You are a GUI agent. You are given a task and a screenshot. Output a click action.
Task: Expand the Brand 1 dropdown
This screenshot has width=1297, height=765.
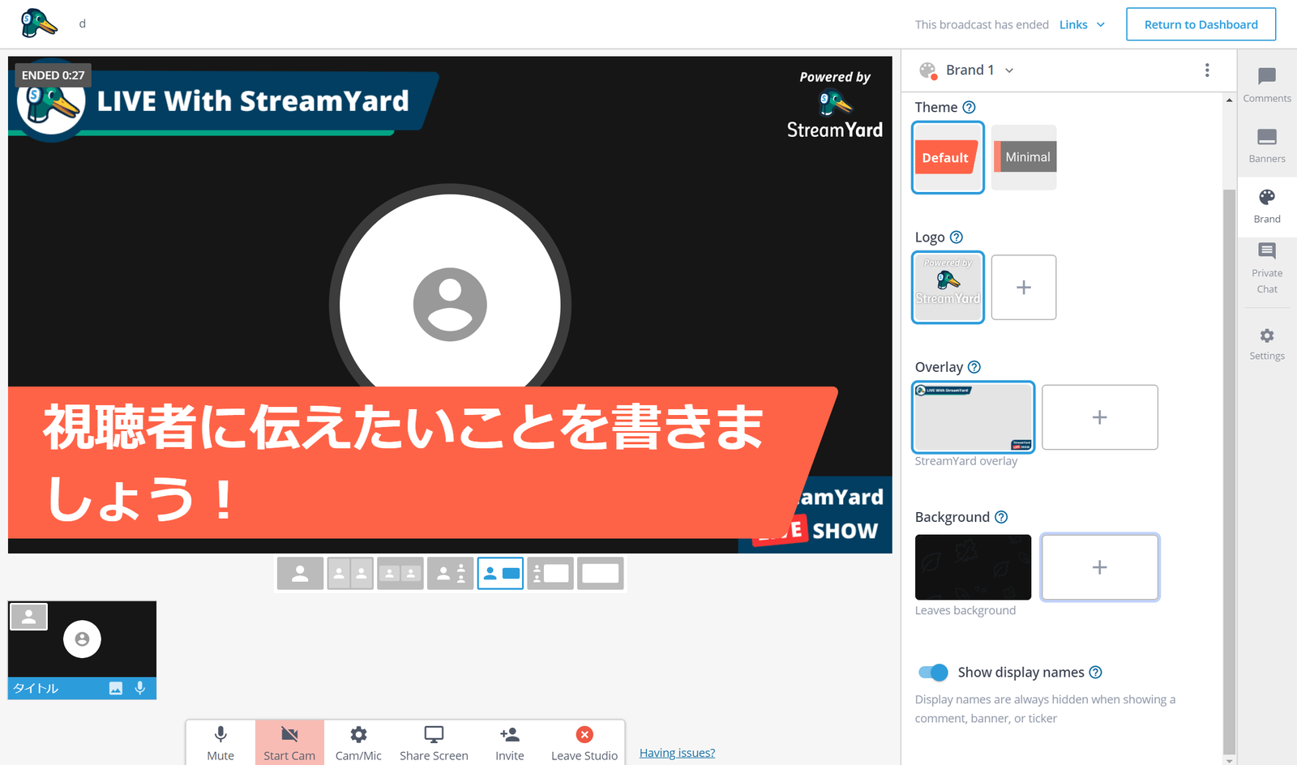click(x=979, y=71)
